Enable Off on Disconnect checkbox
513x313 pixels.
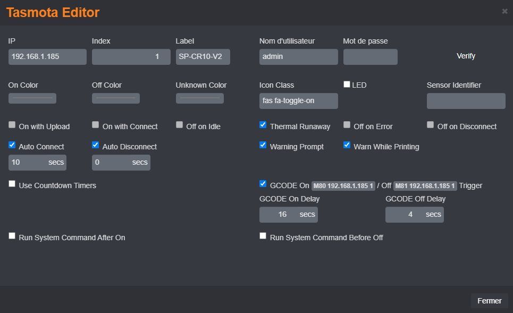[430, 124]
